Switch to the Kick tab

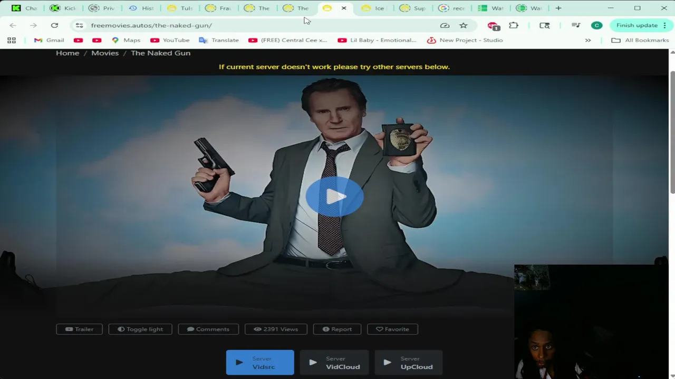[x=63, y=8]
